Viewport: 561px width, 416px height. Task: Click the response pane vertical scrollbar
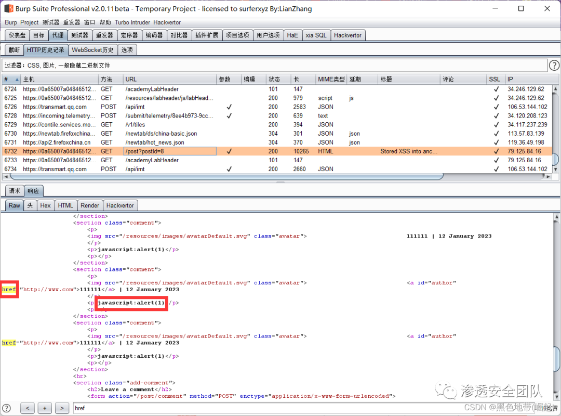[557, 359]
